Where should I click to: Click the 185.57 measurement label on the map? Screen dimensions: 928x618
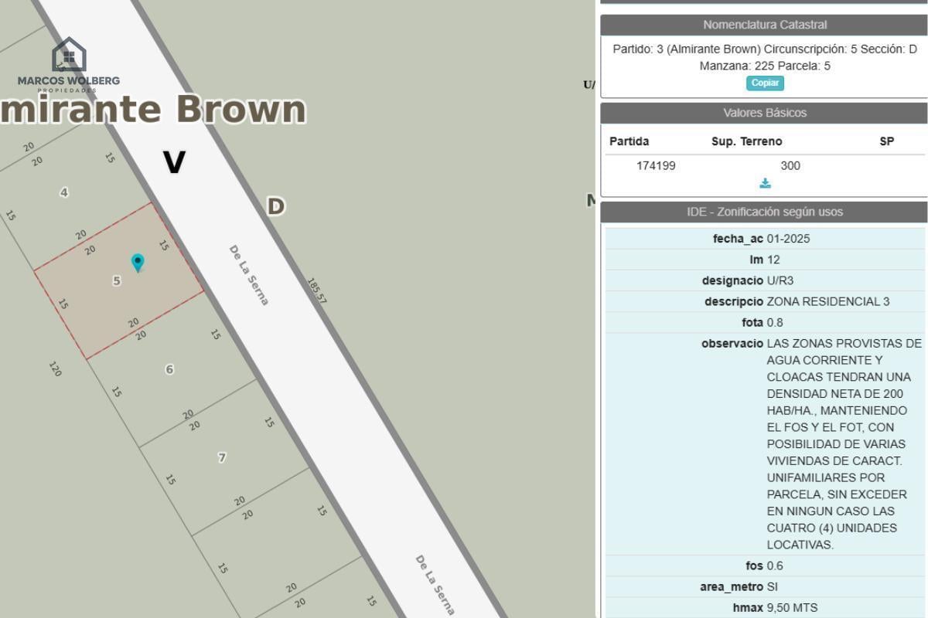coord(317,290)
